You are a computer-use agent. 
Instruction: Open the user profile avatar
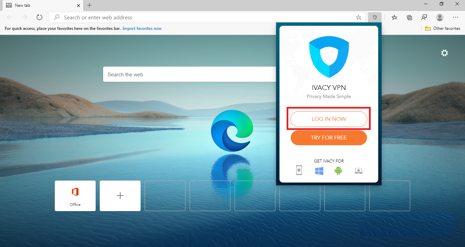click(440, 17)
